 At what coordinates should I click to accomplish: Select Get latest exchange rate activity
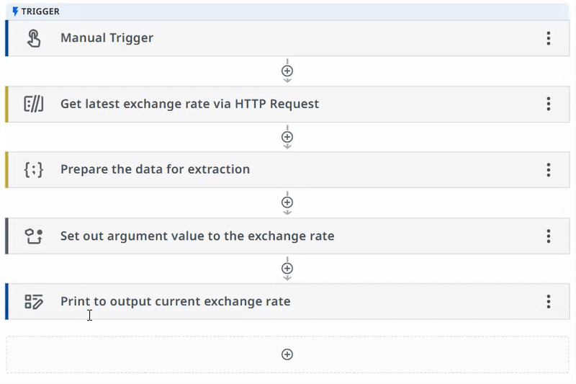point(287,104)
